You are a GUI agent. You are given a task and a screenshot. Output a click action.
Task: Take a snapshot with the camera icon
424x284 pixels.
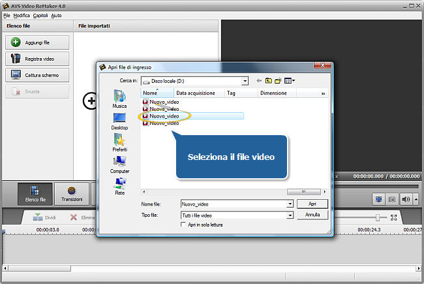tap(392, 200)
